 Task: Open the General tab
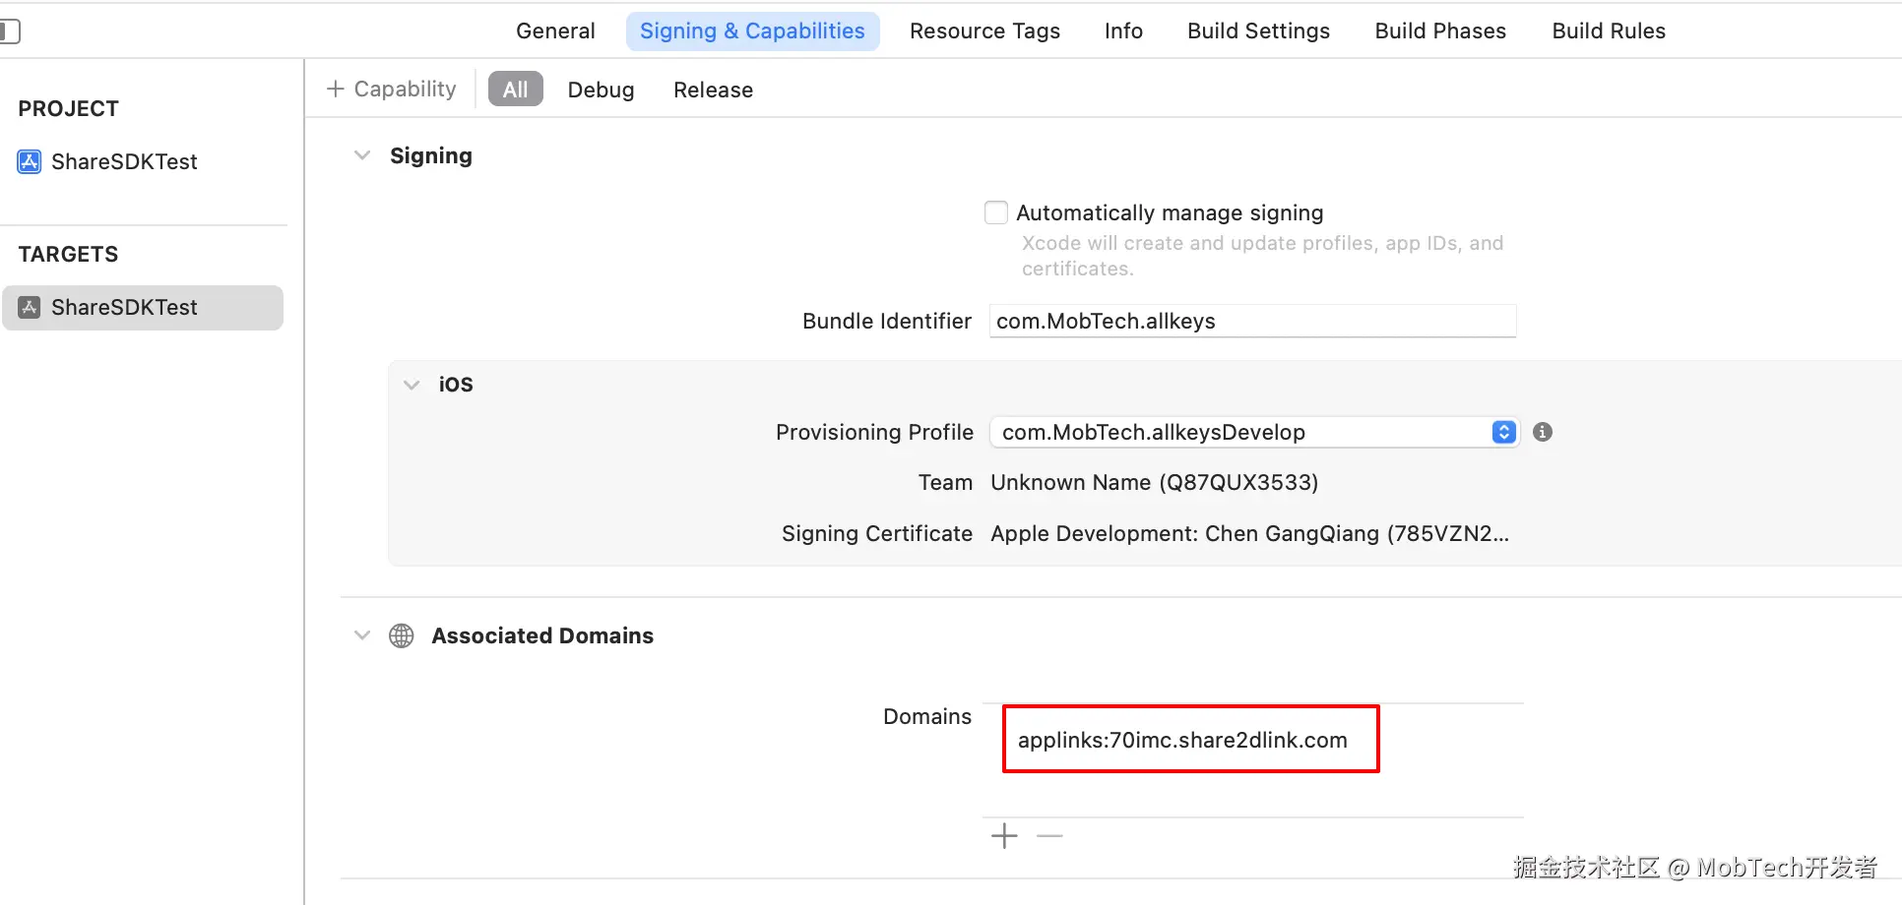click(x=555, y=31)
